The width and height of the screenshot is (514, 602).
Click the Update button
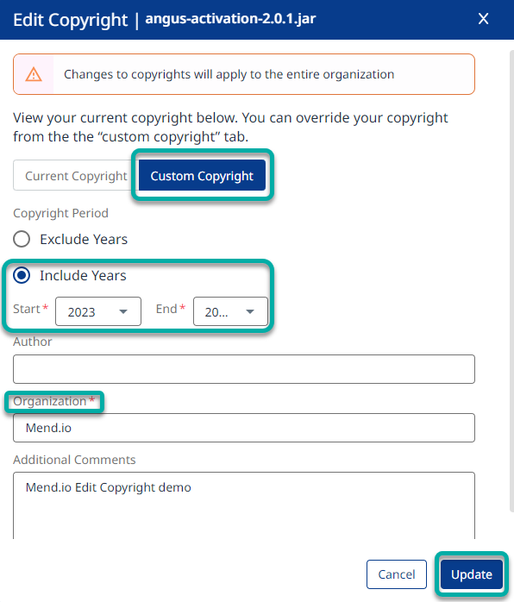coord(472,574)
